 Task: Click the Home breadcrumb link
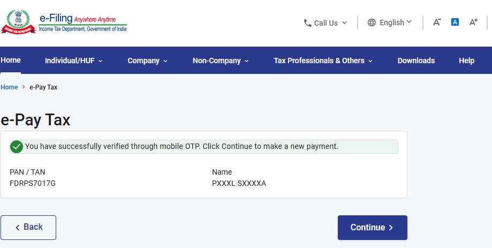pyautogui.click(x=9, y=87)
